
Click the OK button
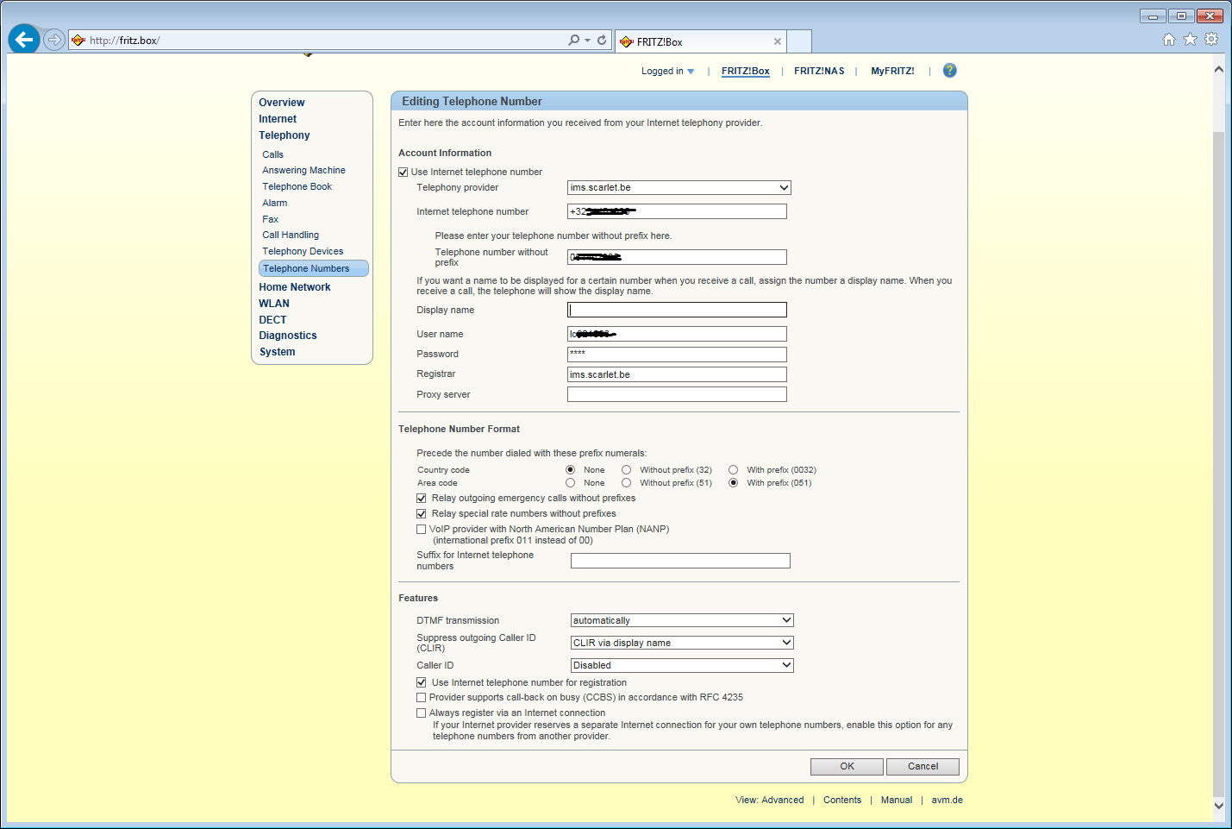(847, 766)
